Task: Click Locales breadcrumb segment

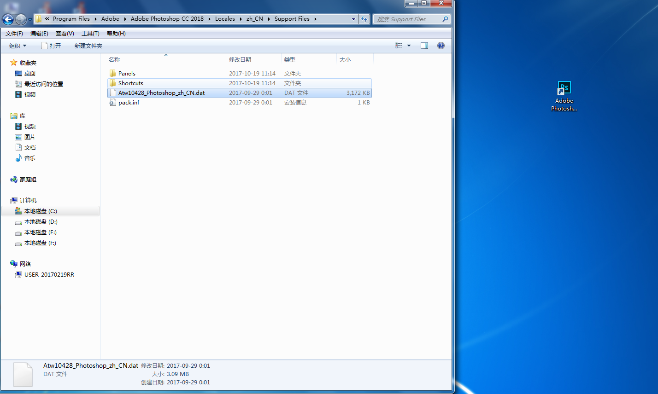Action: click(225, 19)
